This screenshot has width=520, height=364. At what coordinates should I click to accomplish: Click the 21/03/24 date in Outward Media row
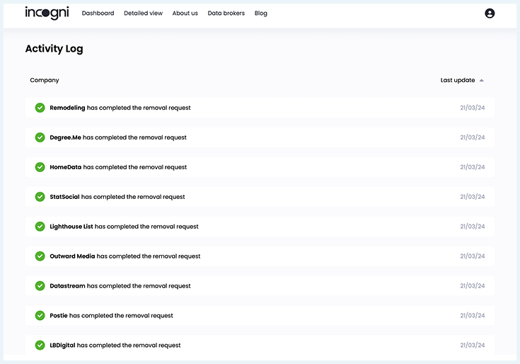coord(473,256)
